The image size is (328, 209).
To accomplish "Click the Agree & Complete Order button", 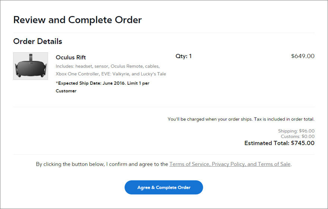I will click(164, 187).
